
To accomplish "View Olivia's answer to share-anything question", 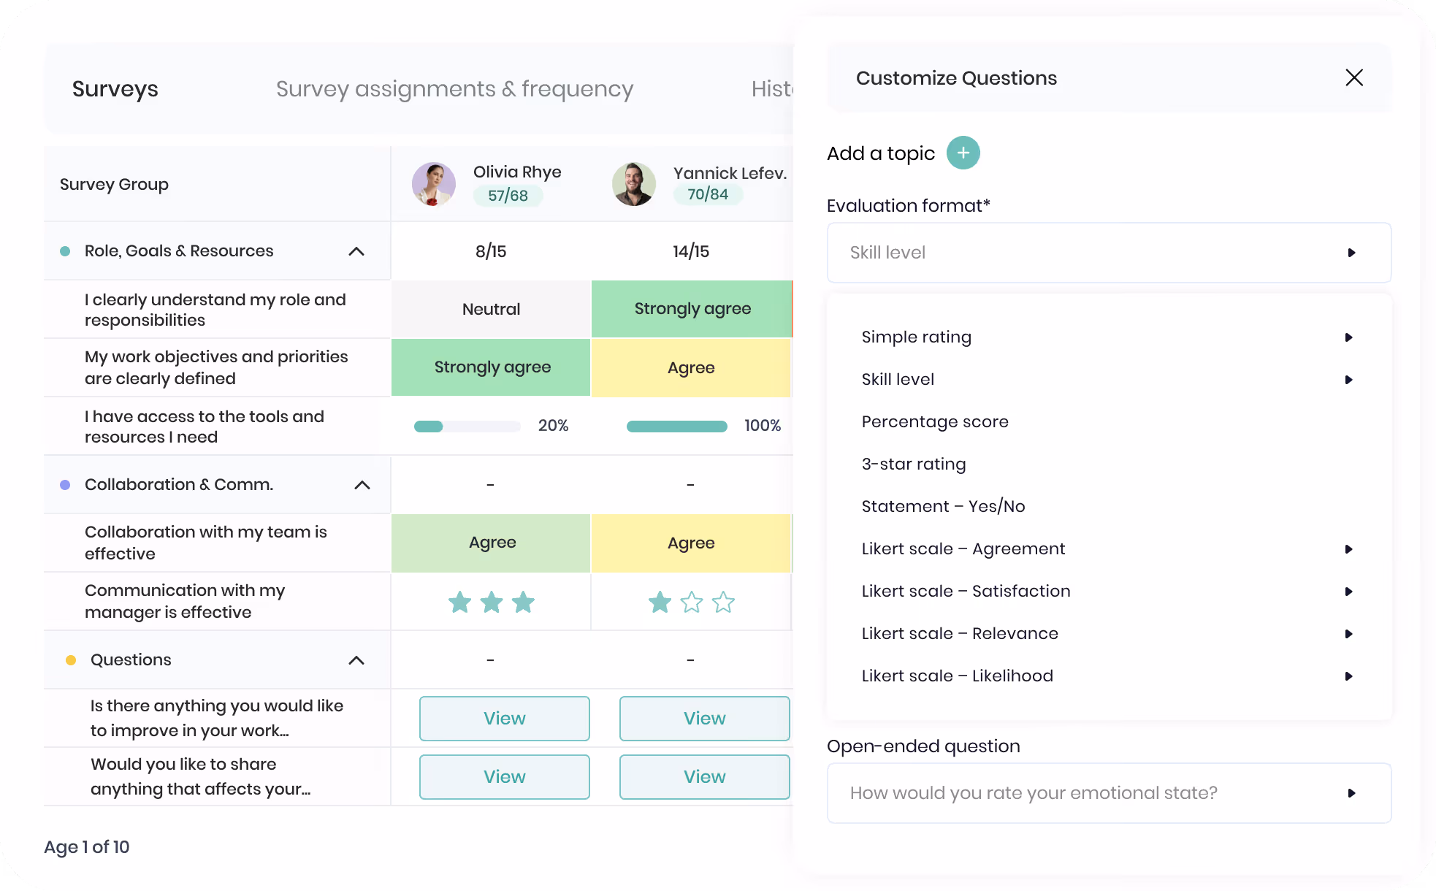I will tap(505, 777).
